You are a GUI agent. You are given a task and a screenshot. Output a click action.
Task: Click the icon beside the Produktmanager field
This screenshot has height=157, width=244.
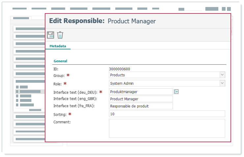[x=176, y=92]
